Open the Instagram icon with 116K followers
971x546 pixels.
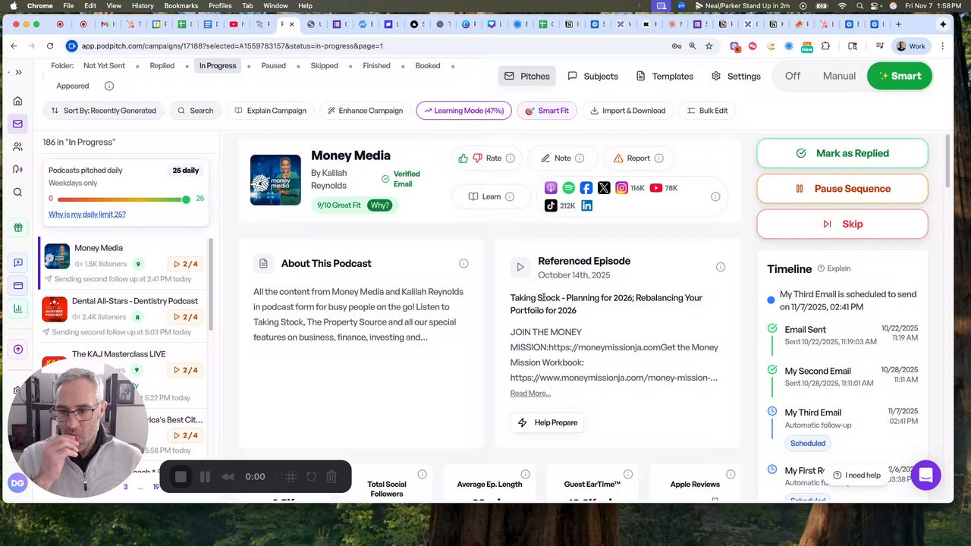point(622,188)
